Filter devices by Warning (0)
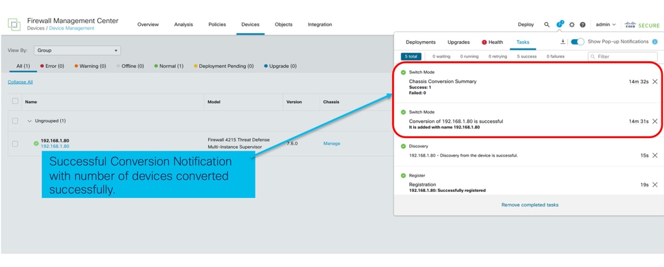The width and height of the screenshot is (664, 267). (x=90, y=66)
